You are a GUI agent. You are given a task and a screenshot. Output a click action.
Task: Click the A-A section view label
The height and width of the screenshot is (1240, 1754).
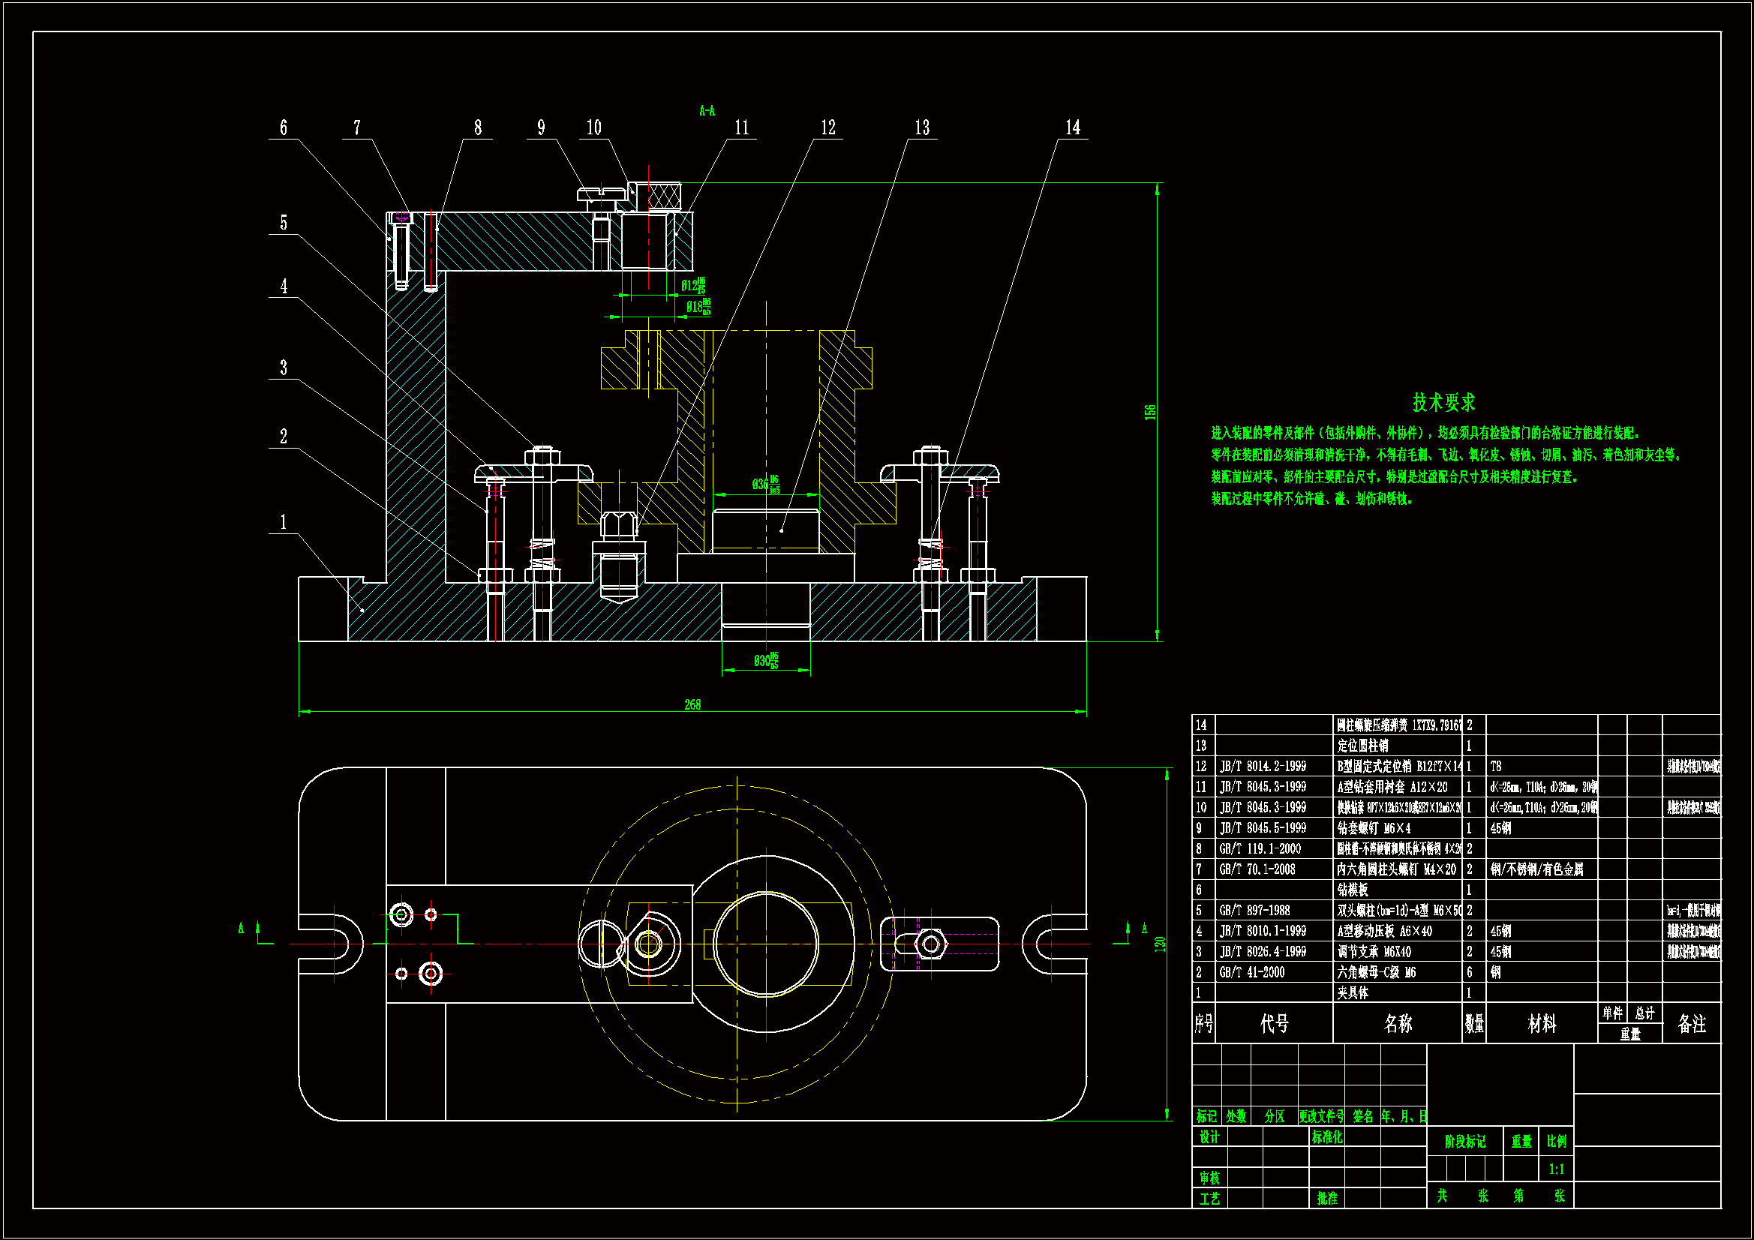[707, 112]
